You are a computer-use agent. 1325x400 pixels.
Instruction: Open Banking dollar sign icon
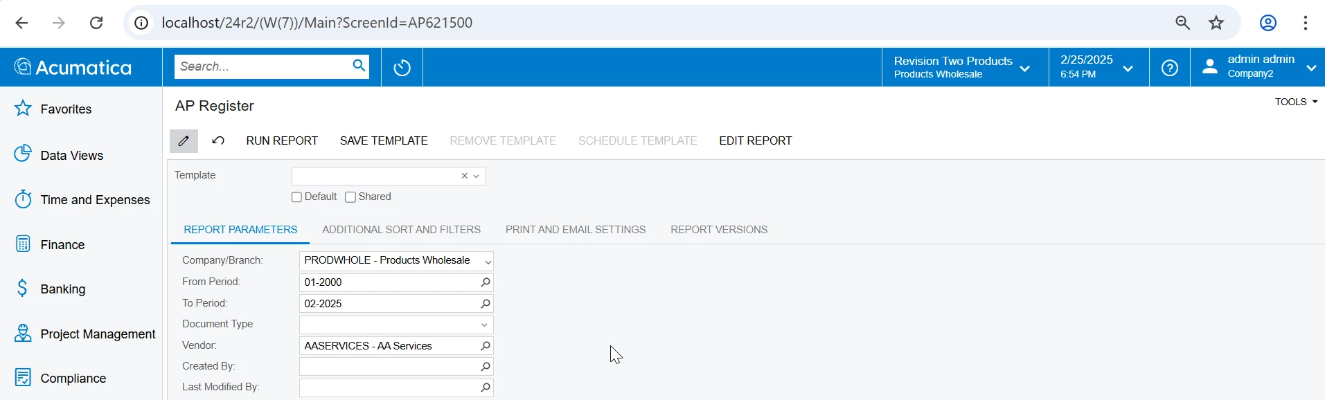[23, 288]
